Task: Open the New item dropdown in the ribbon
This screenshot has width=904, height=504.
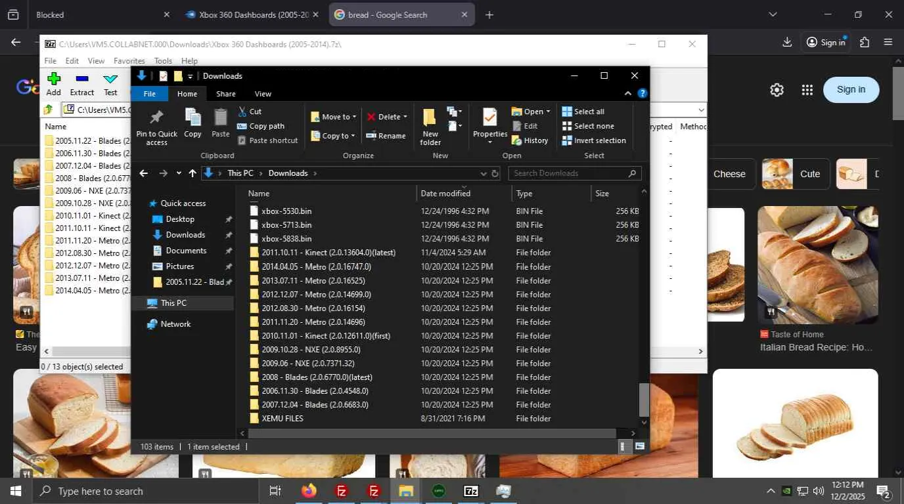Action: coord(454,112)
